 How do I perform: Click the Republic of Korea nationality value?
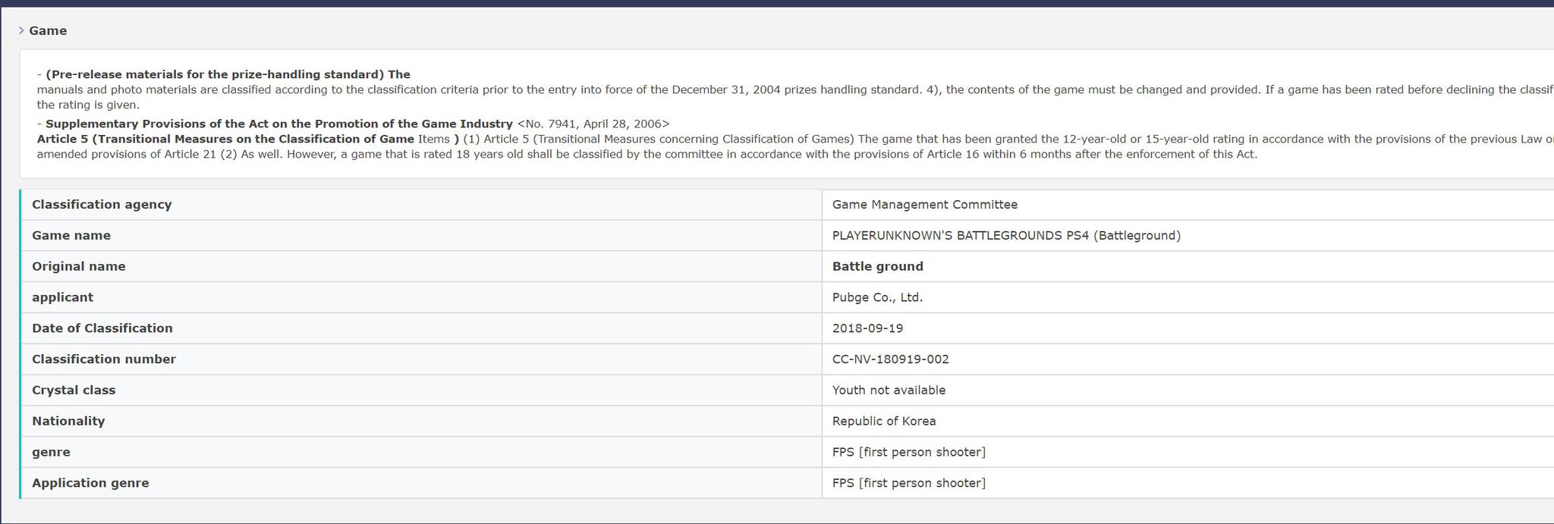tap(883, 422)
